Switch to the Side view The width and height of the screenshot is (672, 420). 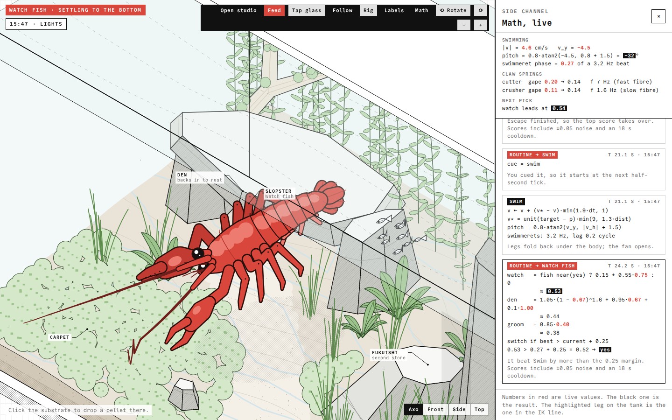[x=459, y=409]
